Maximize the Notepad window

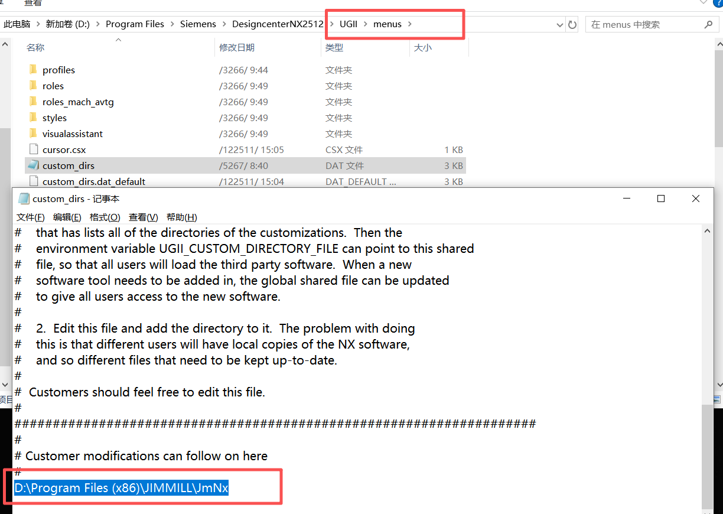661,199
